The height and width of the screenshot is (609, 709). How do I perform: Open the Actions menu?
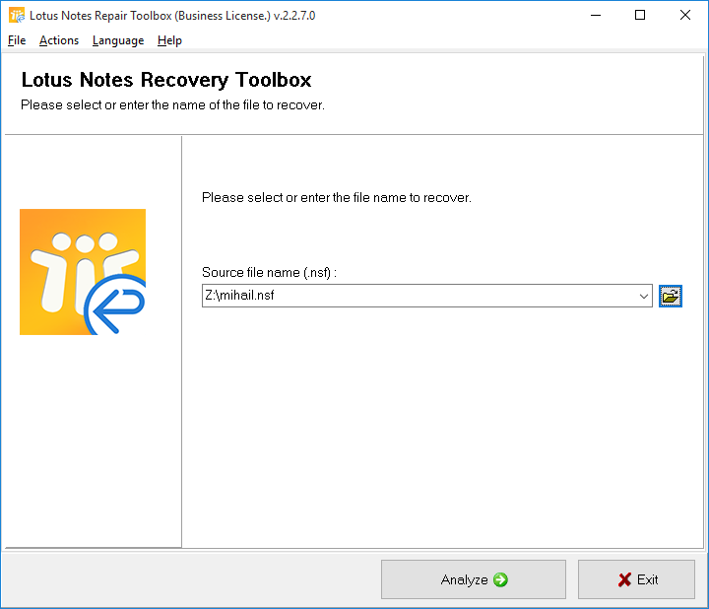coord(59,40)
